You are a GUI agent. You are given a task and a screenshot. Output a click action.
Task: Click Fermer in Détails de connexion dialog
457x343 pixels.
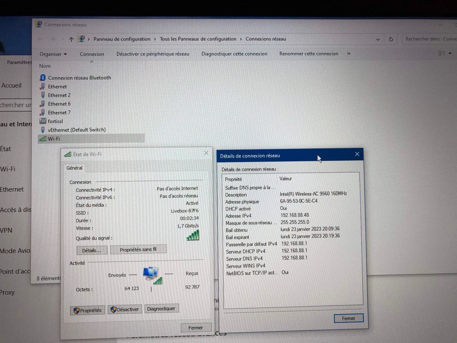click(x=349, y=318)
